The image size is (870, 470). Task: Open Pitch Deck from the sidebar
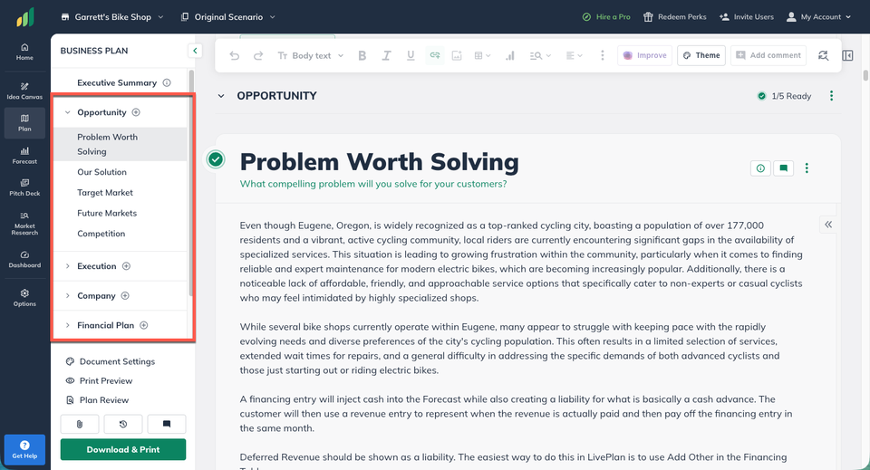coord(24,187)
